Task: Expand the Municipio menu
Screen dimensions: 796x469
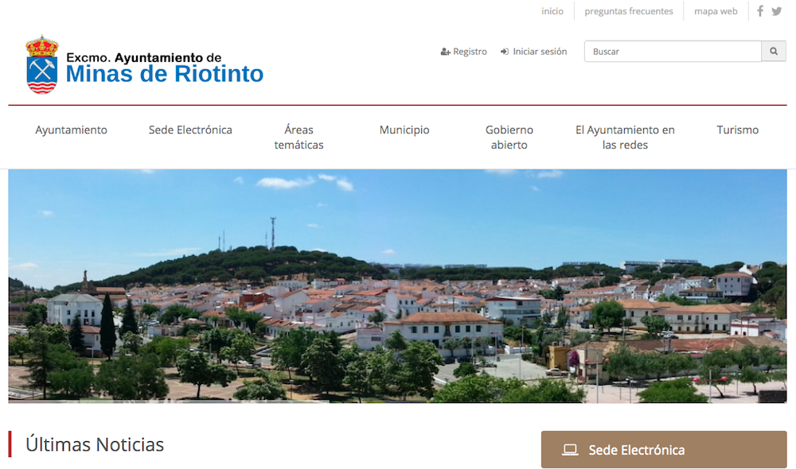Action: (x=404, y=130)
